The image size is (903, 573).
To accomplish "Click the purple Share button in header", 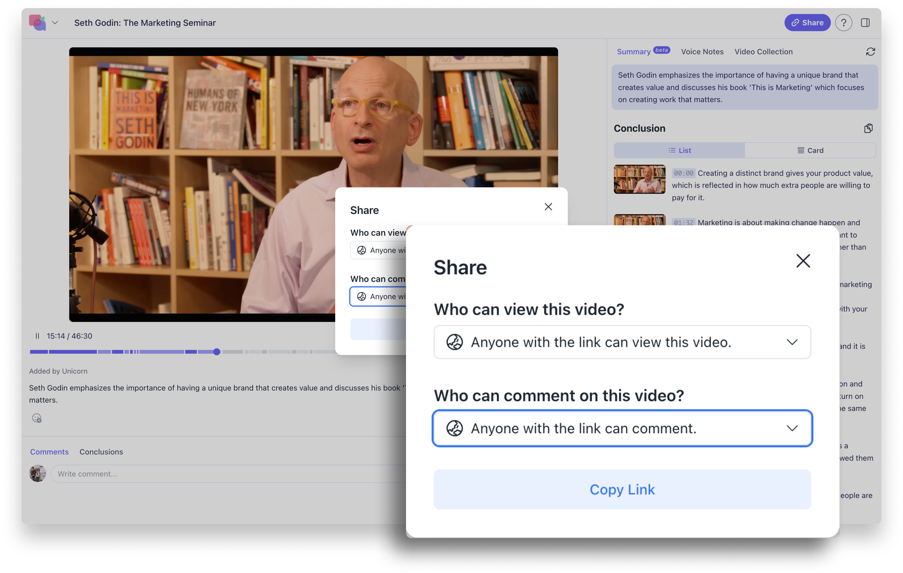I will point(807,23).
